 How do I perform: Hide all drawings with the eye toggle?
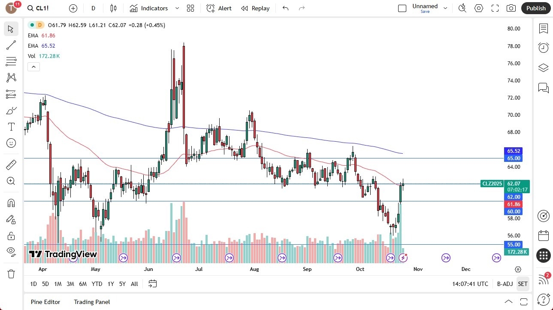point(11,252)
